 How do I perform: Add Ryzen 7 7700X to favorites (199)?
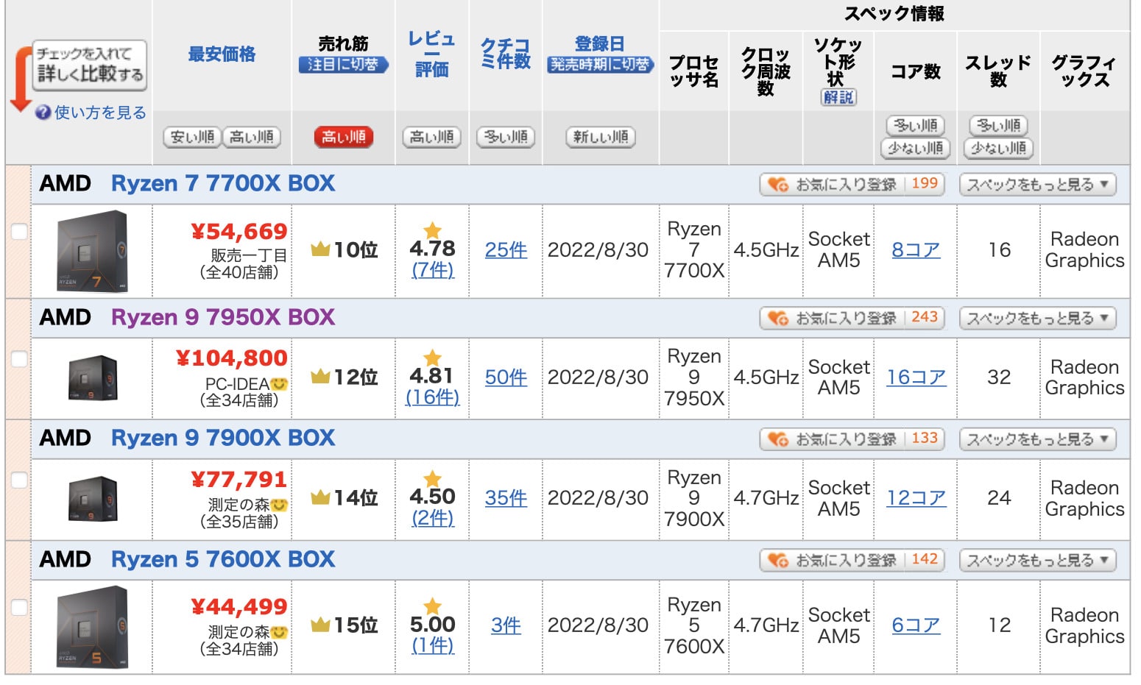tap(852, 184)
